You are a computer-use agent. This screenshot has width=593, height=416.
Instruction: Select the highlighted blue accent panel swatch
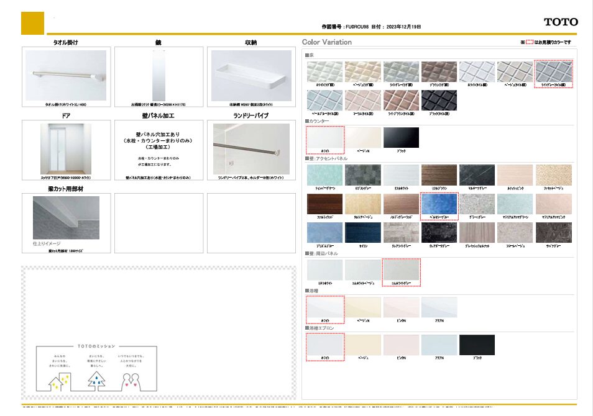[439, 204]
